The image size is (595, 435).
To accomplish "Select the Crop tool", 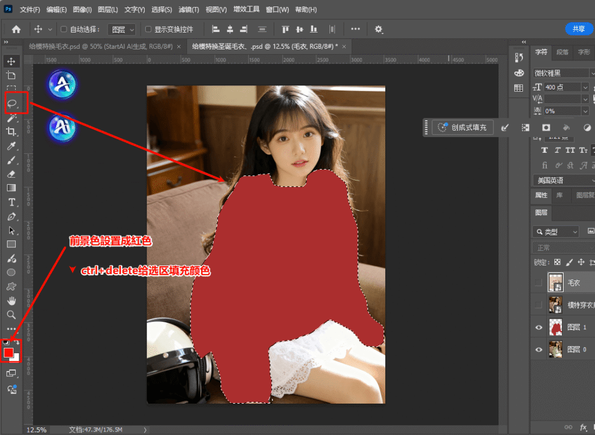I will (11, 132).
